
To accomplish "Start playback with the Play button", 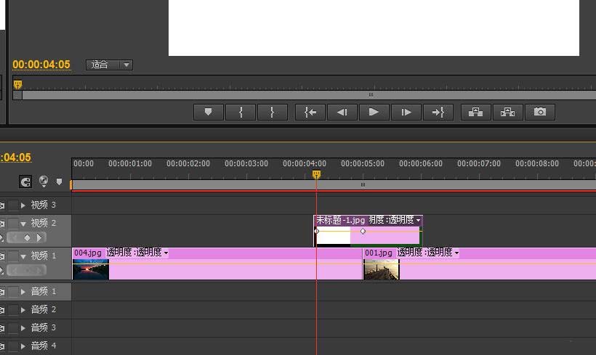I will point(374,112).
